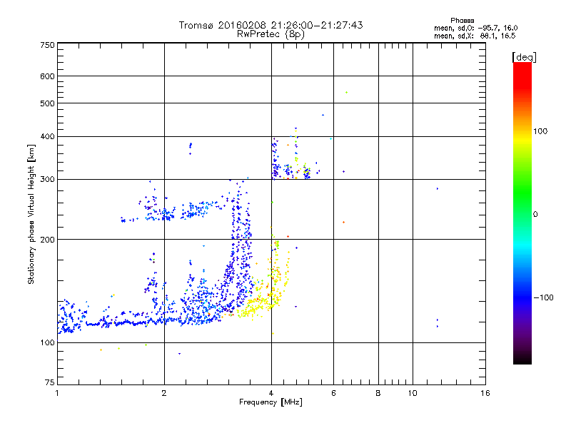Screen dimensions: 571x428
Task: Click the y-axis tick label '600'
Action: (x=47, y=76)
